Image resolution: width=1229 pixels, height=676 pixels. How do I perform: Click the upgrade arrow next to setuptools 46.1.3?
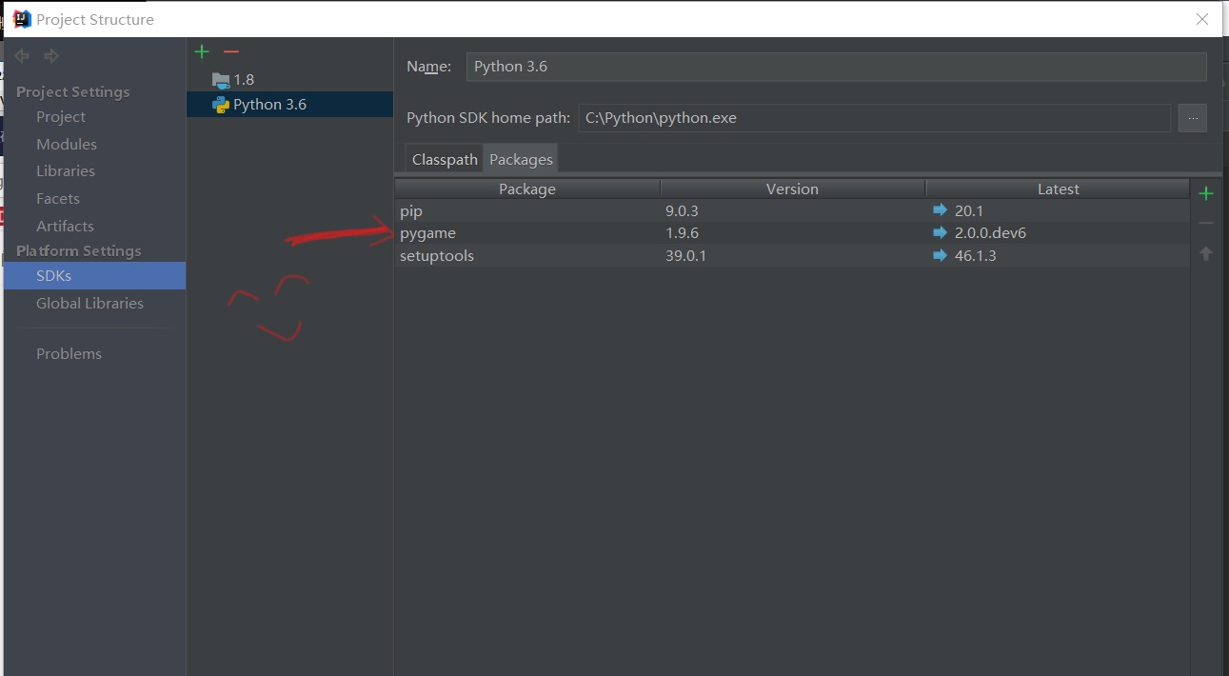(940, 255)
